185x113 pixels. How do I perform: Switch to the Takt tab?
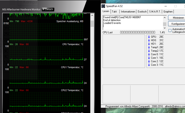point(114,12)
